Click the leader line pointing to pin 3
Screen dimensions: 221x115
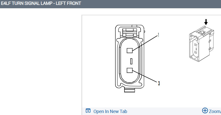point(145,76)
